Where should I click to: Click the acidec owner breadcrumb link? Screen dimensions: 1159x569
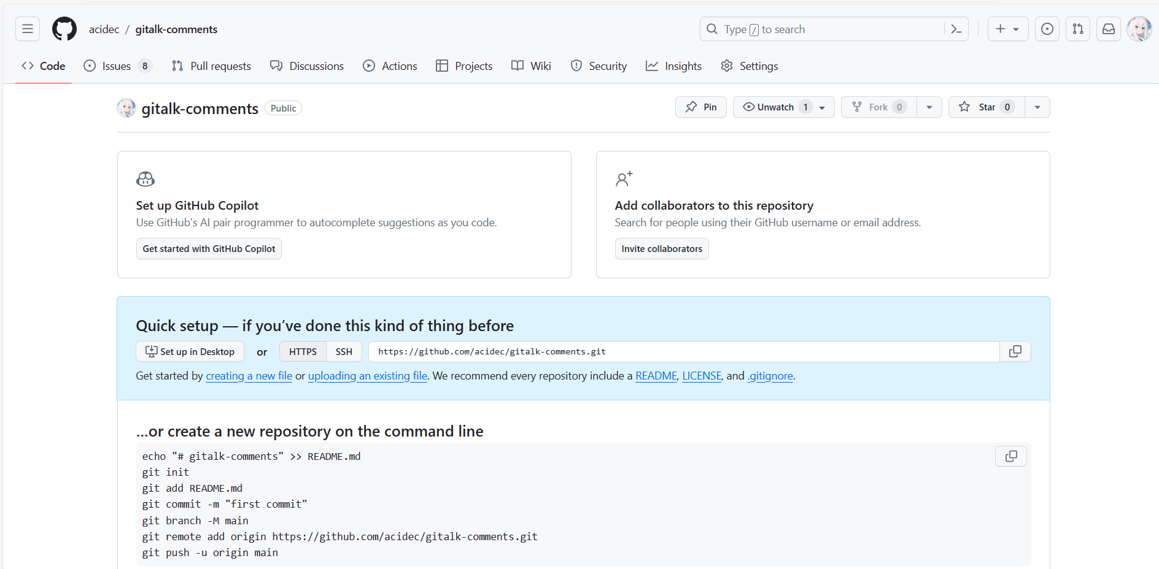click(104, 29)
